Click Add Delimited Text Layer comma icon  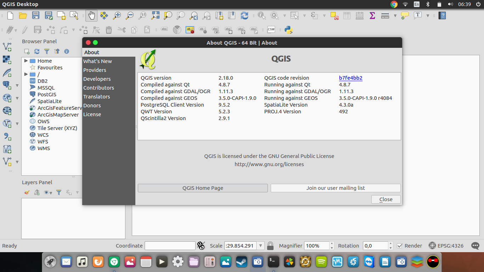(7, 136)
